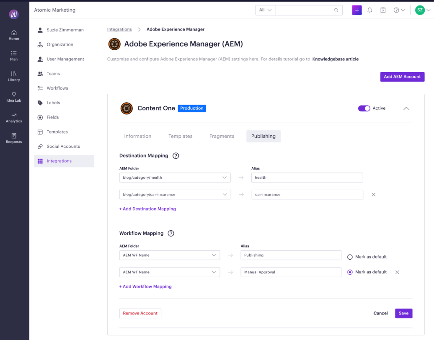Open the blog/category/health folder dropdown
This screenshot has height=340, width=434.
click(175, 178)
